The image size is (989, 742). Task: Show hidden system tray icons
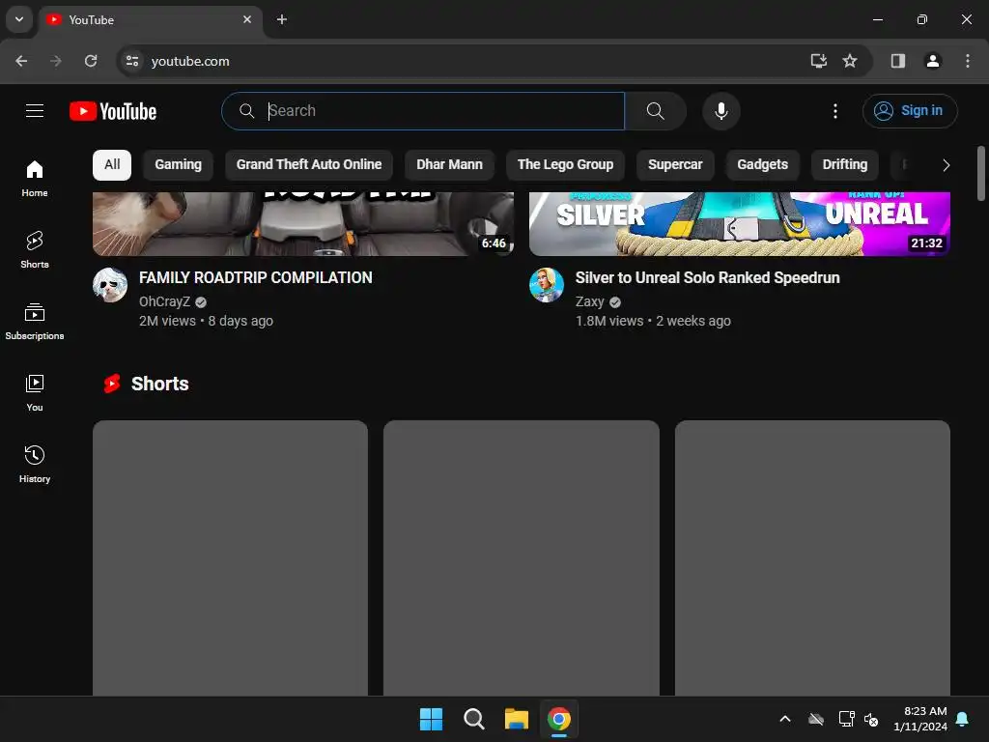pyautogui.click(x=785, y=719)
